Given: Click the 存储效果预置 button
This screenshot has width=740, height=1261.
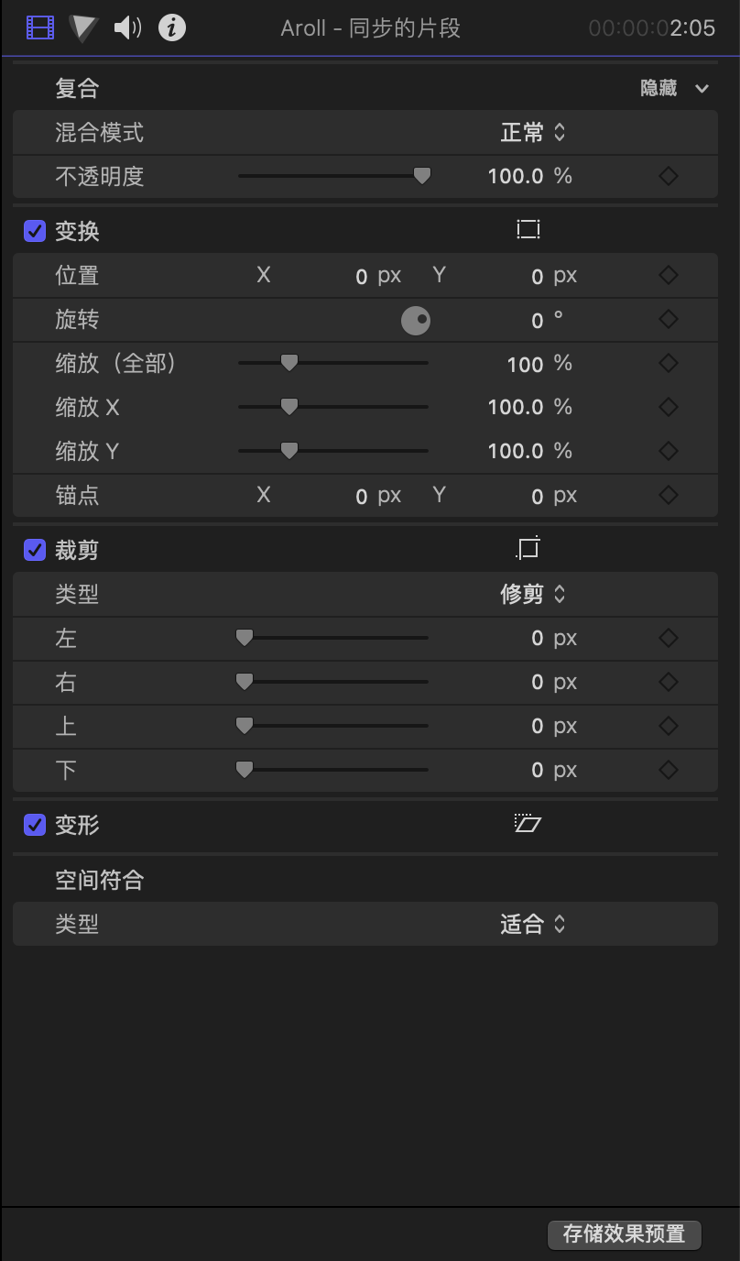Looking at the screenshot, I should click(624, 1234).
